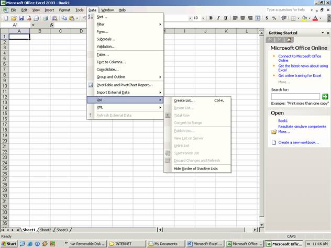331x248 pixels.
Task: Open Connect to Microsoft Office Online link
Action: (300, 58)
